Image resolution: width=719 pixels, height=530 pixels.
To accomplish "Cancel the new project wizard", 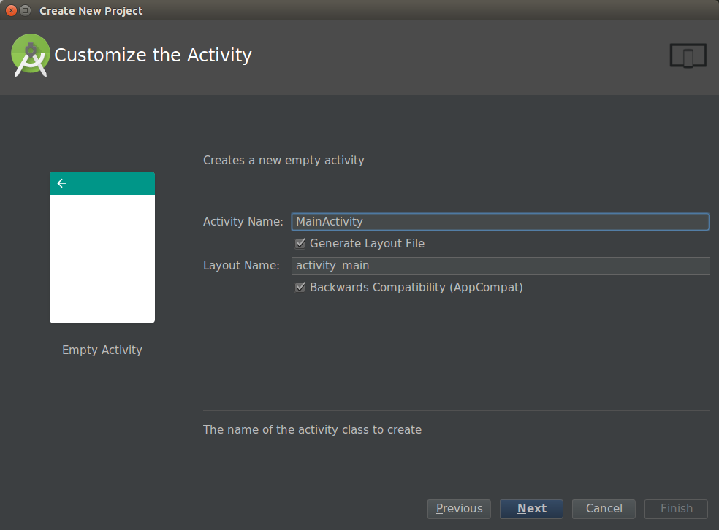I will [x=604, y=509].
